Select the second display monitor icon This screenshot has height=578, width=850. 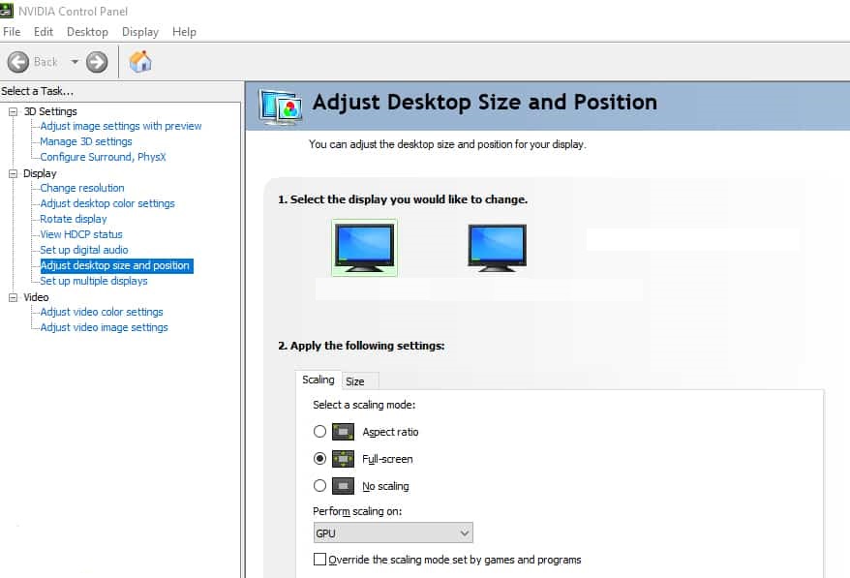tap(497, 247)
